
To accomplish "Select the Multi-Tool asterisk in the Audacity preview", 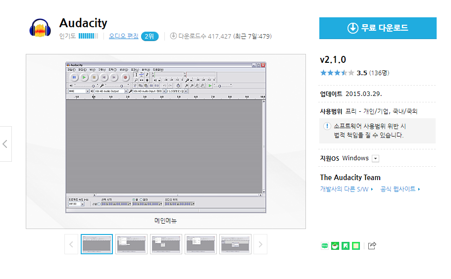I will (147, 80).
